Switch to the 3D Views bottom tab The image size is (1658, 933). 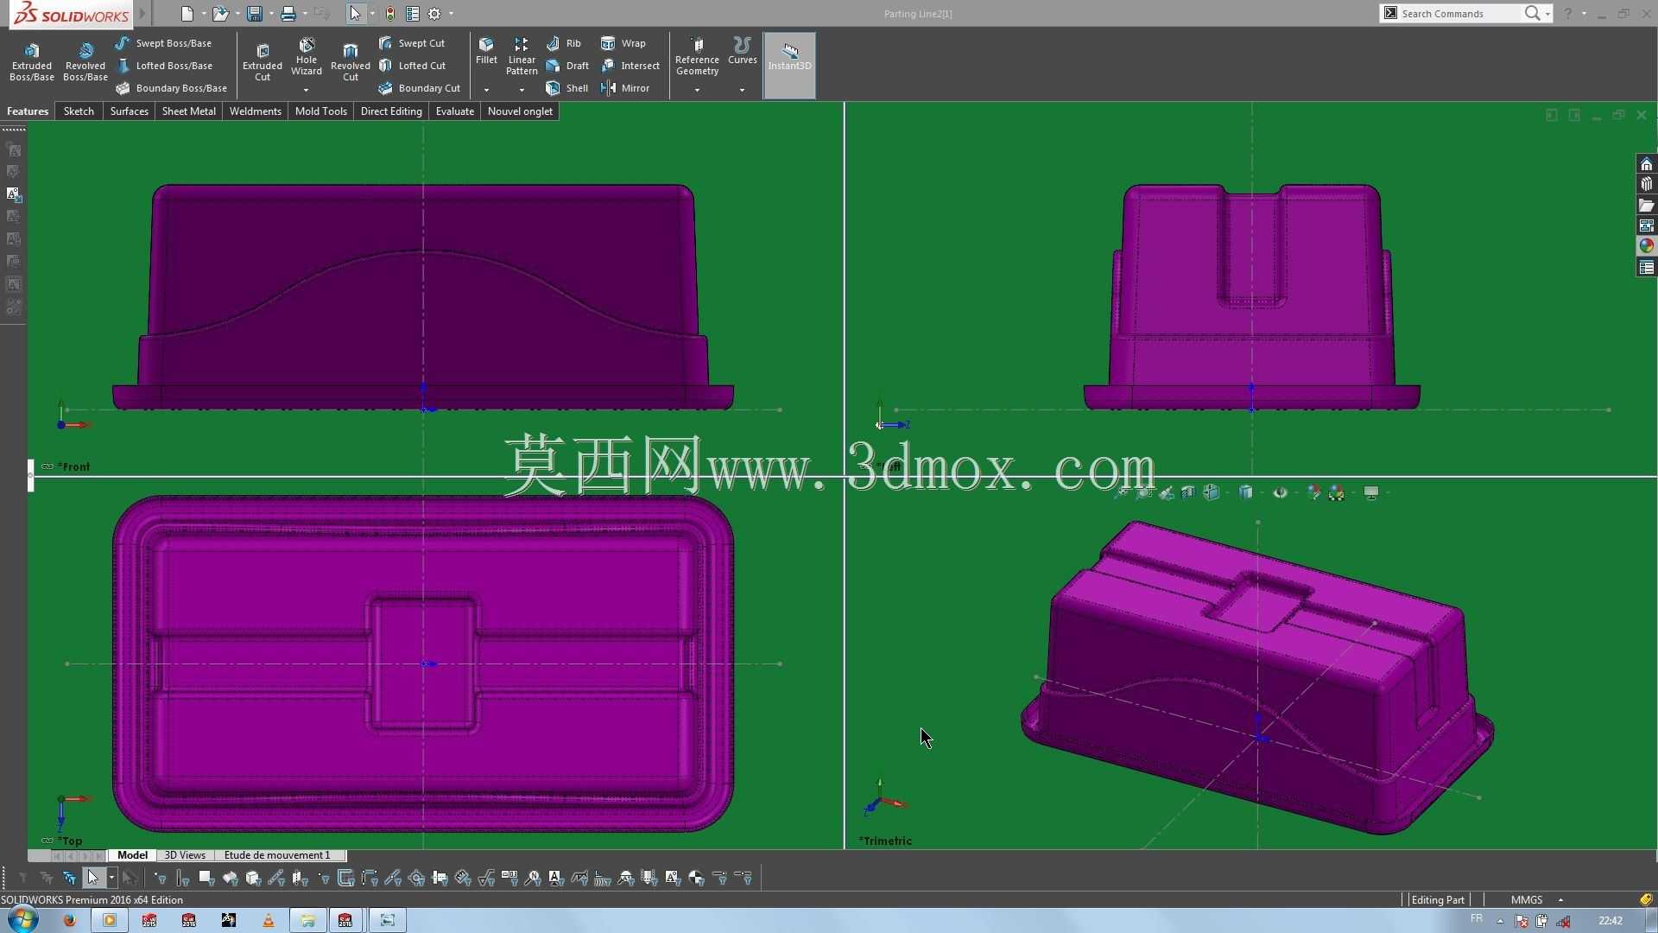point(185,855)
